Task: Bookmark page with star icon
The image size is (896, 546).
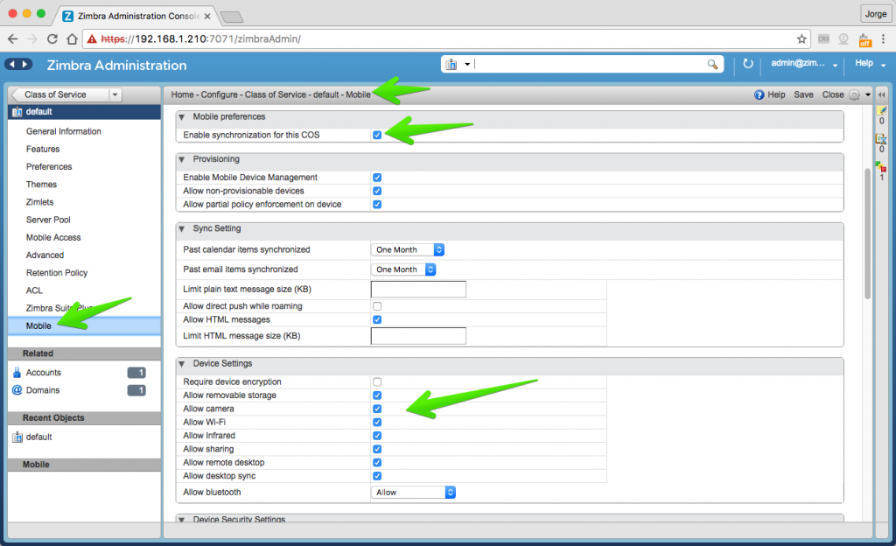Action: pyautogui.click(x=801, y=38)
